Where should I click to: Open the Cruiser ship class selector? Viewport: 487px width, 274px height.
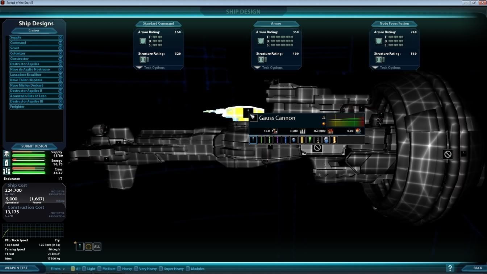click(34, 30)
